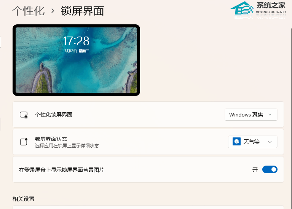Expand the 天气等 status dropdown

pyautogui.click(x=252, y=142)
